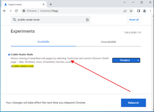Open the tab search chevron

125,2
